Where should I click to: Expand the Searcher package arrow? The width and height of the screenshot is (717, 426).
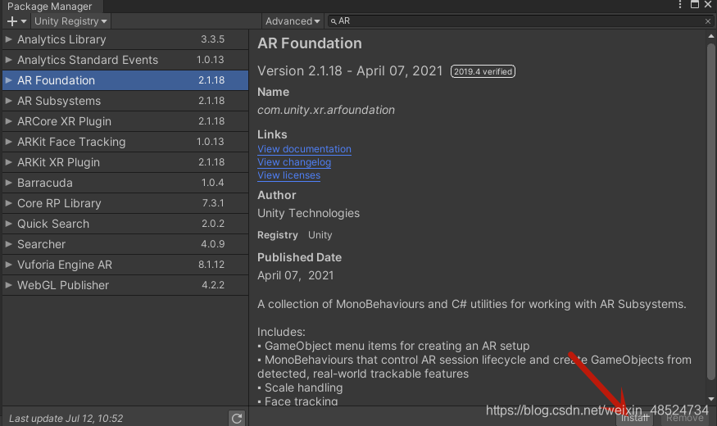(x=8, y=244)
